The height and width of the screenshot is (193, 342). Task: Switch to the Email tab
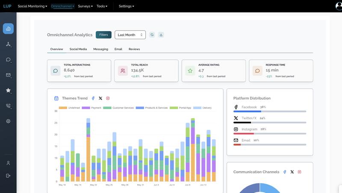click(118, 49)
